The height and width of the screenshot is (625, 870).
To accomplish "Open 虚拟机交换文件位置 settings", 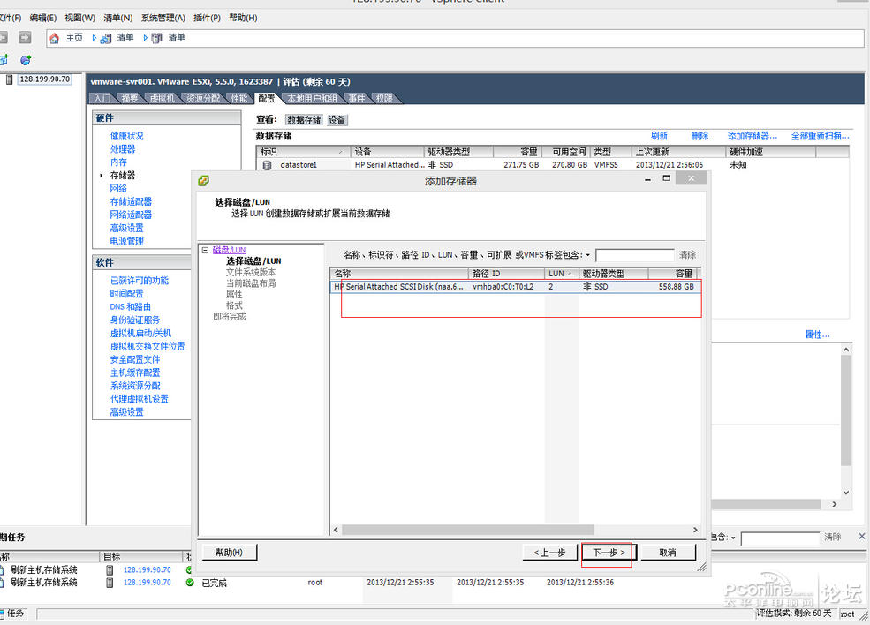I will pos(148,346).
